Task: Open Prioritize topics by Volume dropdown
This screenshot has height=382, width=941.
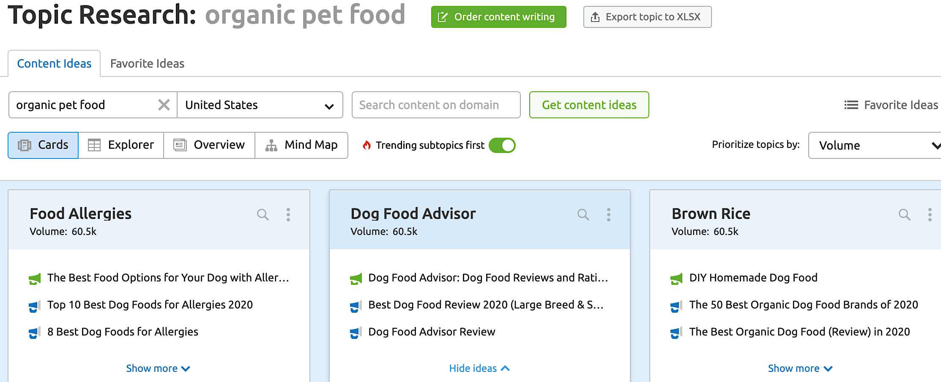Action: pos(875,145)
